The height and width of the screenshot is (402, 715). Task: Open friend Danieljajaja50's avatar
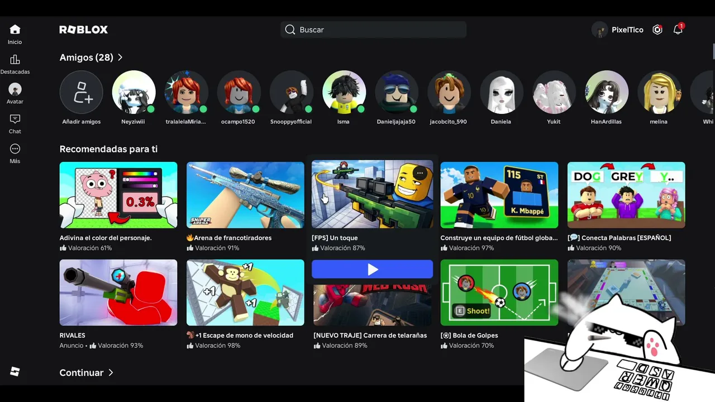[397, 92]
